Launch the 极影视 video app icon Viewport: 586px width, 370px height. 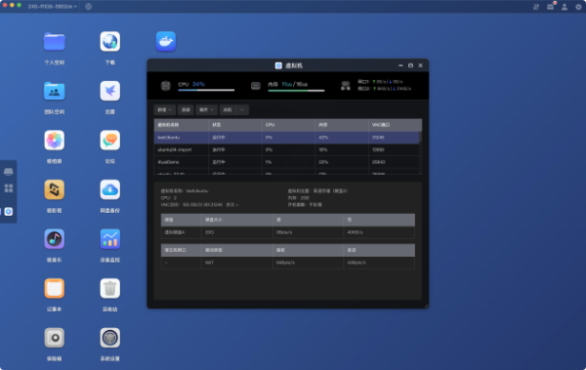54,189
